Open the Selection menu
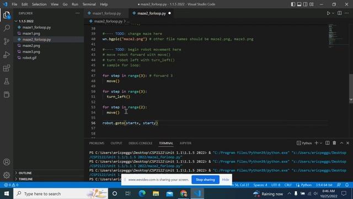The height and width of the screenshot is (199, 353). pos(39,4)
